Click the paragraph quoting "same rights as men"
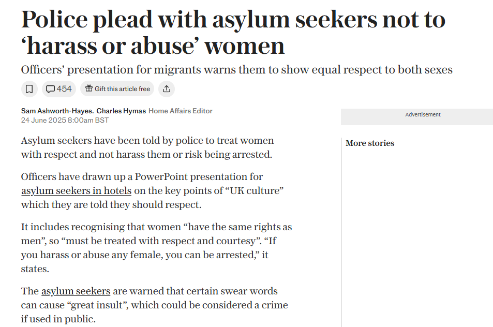This screenshot has height=327, width=493. pos(156,248)
